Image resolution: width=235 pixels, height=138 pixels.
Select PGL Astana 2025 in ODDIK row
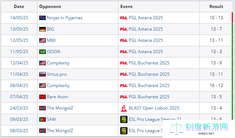point(146,52)
